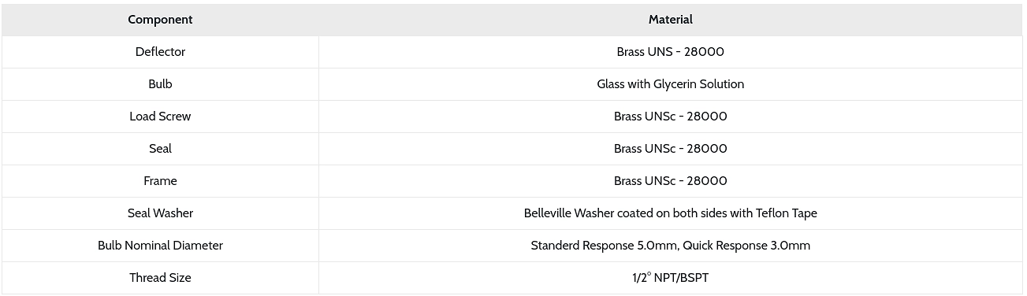Click the Frame component cell
This screenshot has height=296, width=1027.
(x=160, y=181)
